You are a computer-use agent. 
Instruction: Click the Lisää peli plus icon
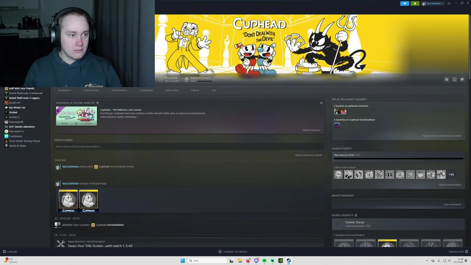tap(4, 252)
